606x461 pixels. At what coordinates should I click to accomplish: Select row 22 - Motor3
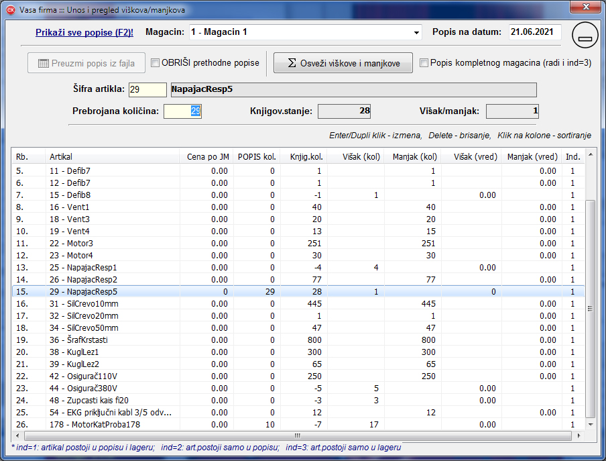(298, 244)
